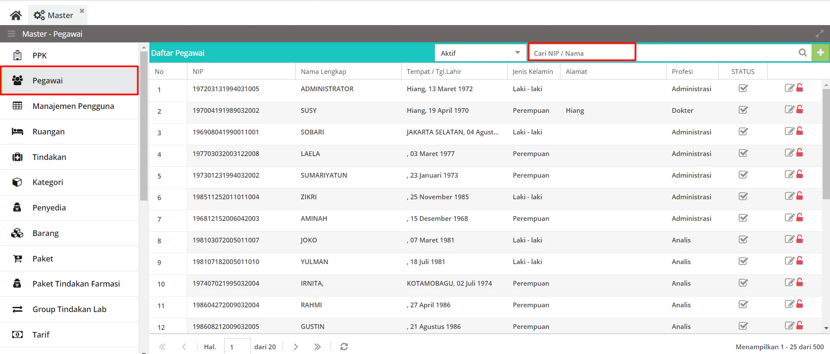Toggle status checkbox for JOKO
Image resolution: width=830 pixels, height=354 pixels.
[743, 239]
